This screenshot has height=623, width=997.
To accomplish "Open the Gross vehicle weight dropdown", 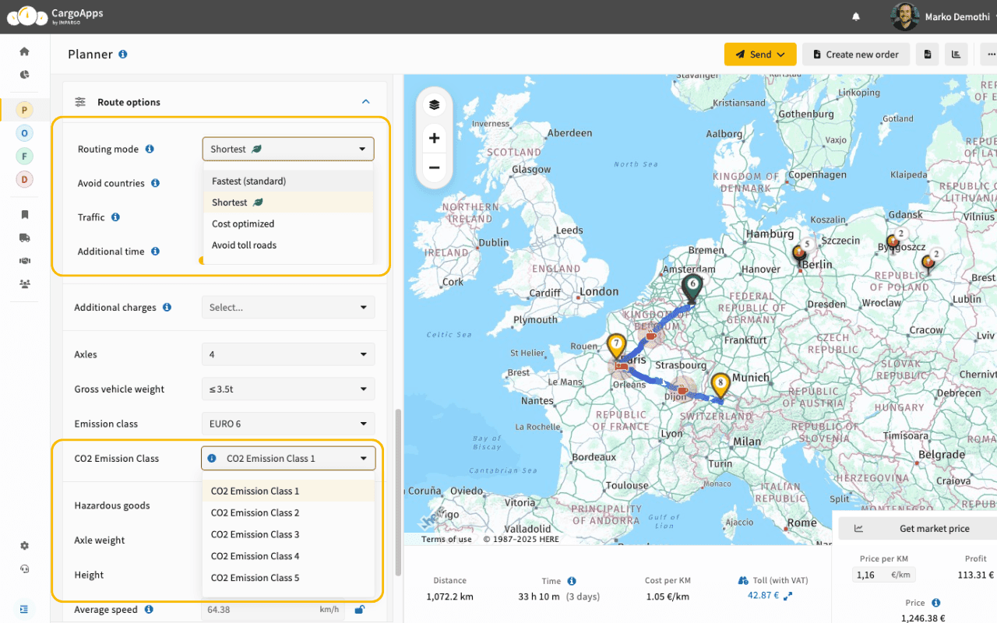I will click(288, 389).
